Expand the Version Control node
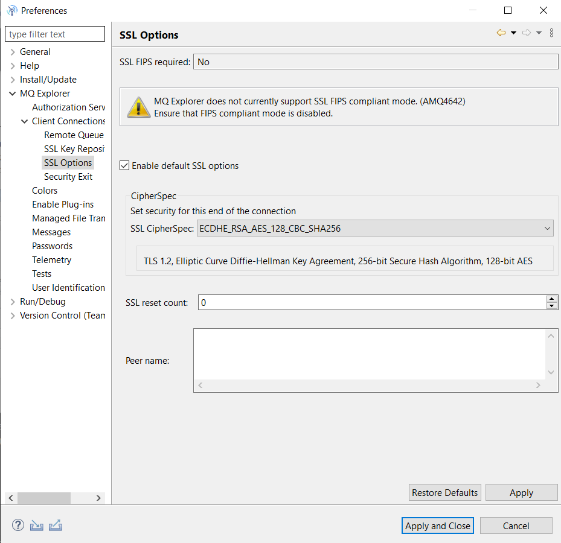This screenshot has height=543, width=561. (x=13, y=316)
